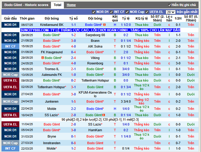The width and height of the screenshot is (201, 152).
Task: Click the penalty shootout note under the Lazio row
Action: pyautogui.click(x=100, y=119)
